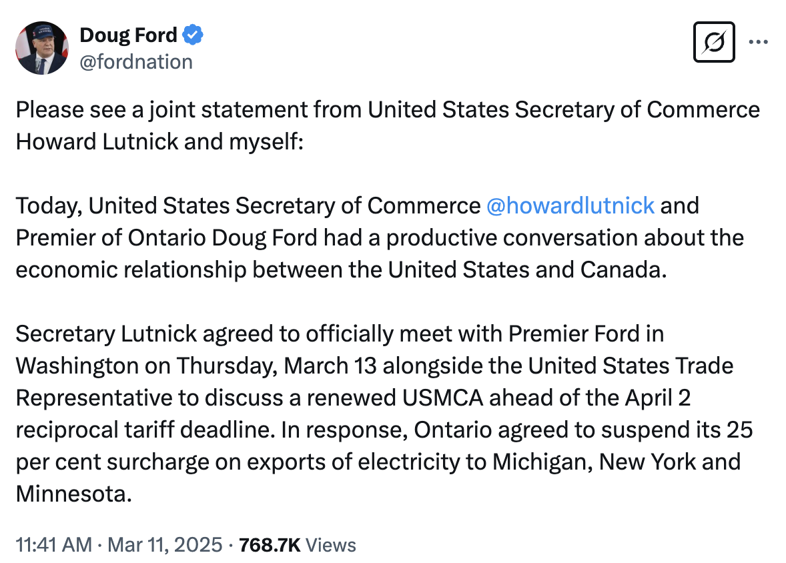Click the word USMCA in the tweet

[x=444, y=398]
